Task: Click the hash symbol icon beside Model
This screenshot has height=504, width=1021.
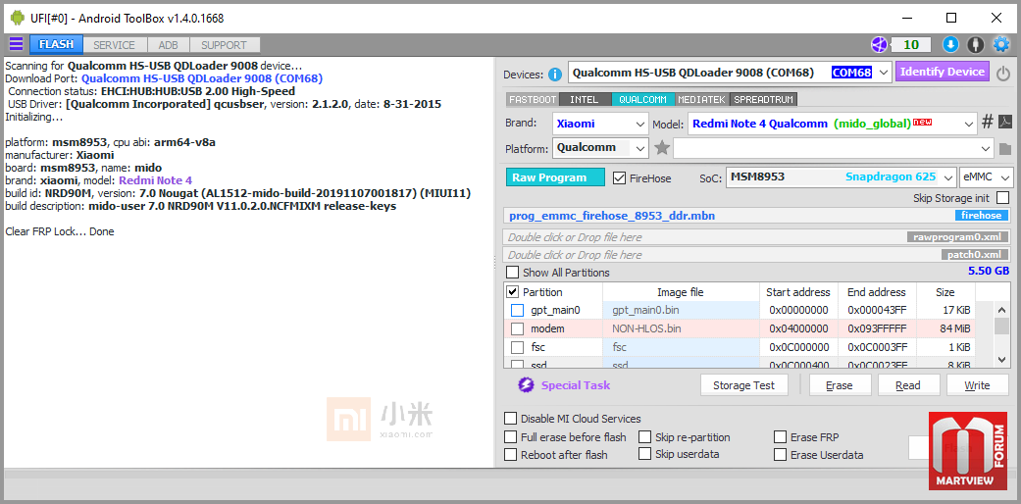Action: click(x=988, y=123)
